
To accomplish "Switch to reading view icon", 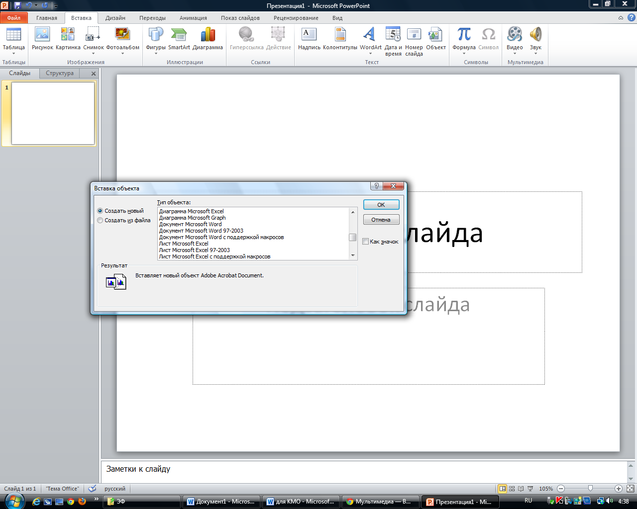I will [x=521, y=489].
